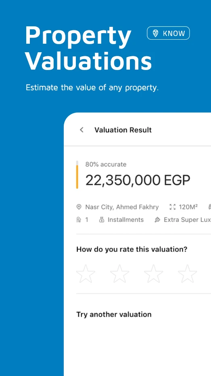Tap the KNOW pill button

168,33
